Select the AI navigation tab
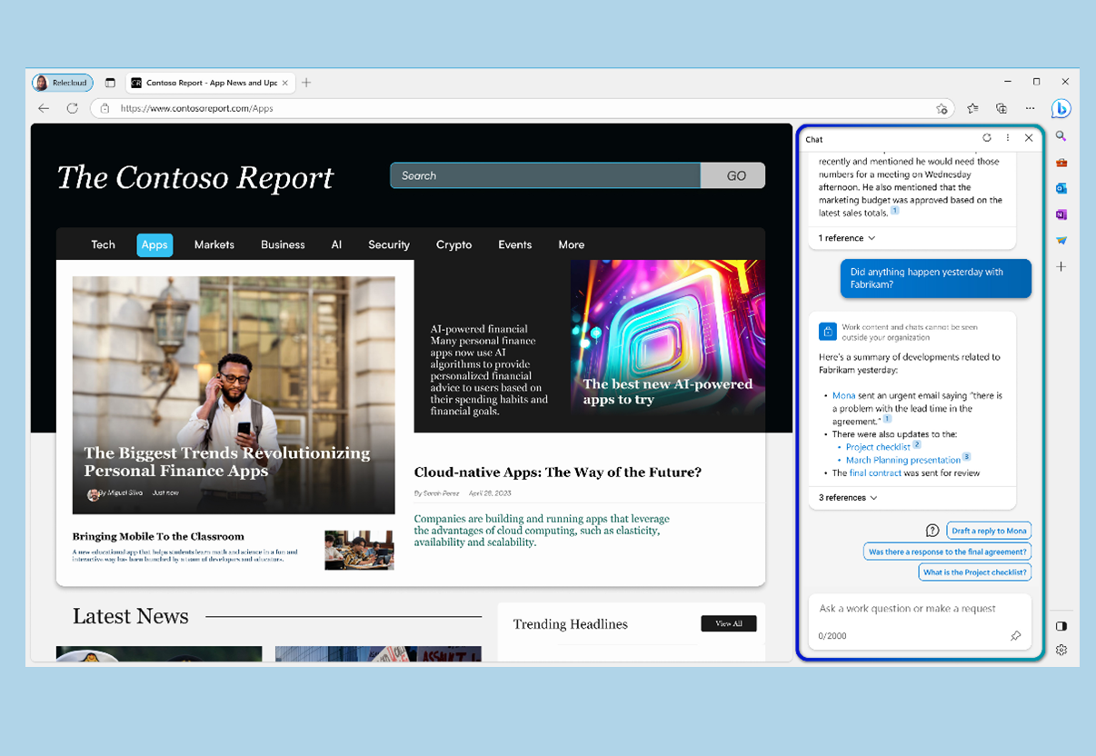This screenshot has width=1096, height=756. (x=336, y=244)
